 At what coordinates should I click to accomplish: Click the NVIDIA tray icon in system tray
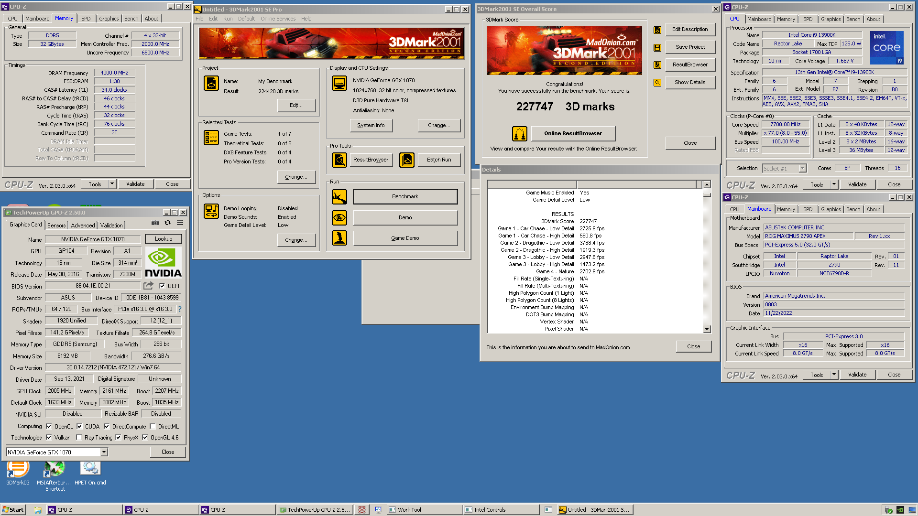point(900,510)
